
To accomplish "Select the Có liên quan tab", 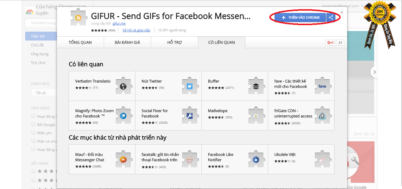I will (222, 42).
